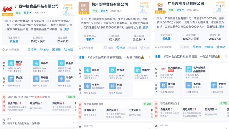229x129 pixels.
Task: Open executive 罗金波 董事 avatar in 广西兴柳食品
Action: pos(214,85)
